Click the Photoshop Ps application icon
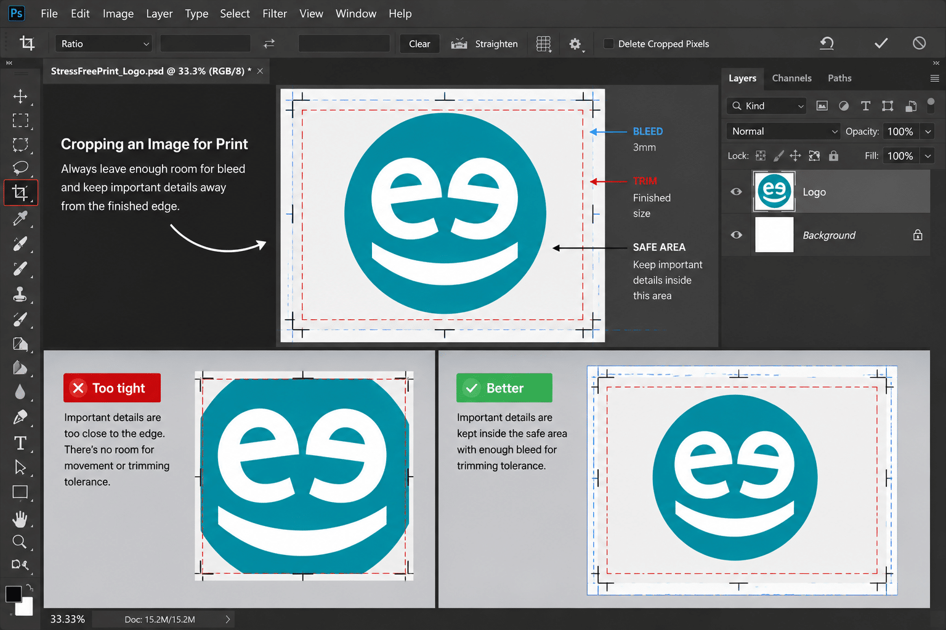 tap(17, 13)
